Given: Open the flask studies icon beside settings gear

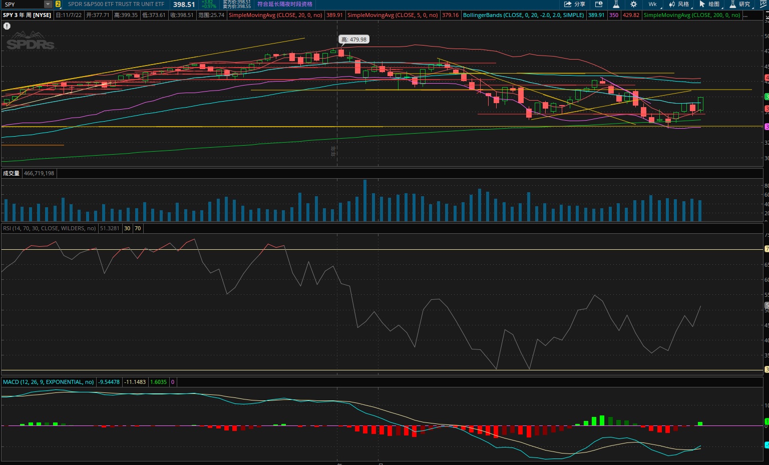Looking at the screenshot, I should point(616,4).
